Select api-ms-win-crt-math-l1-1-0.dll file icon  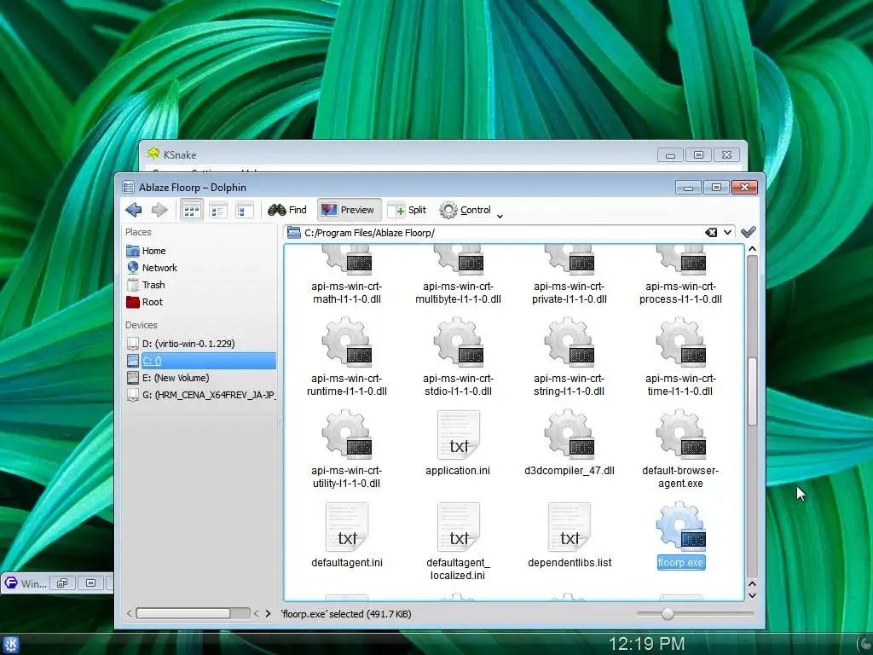[347, 261]
